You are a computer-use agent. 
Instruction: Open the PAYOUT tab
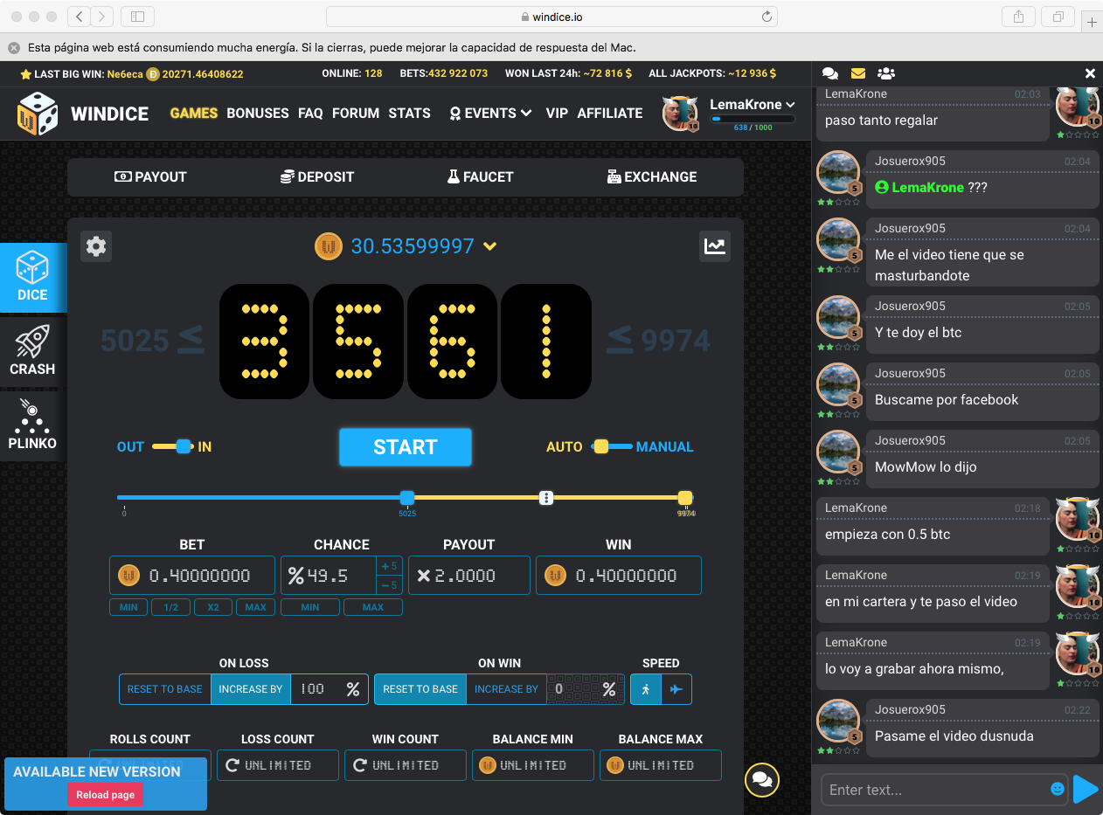pos(150,176)
